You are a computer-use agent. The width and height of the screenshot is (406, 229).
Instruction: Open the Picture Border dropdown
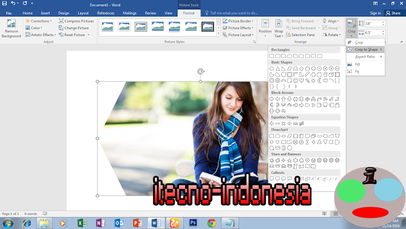pos(238,21)
